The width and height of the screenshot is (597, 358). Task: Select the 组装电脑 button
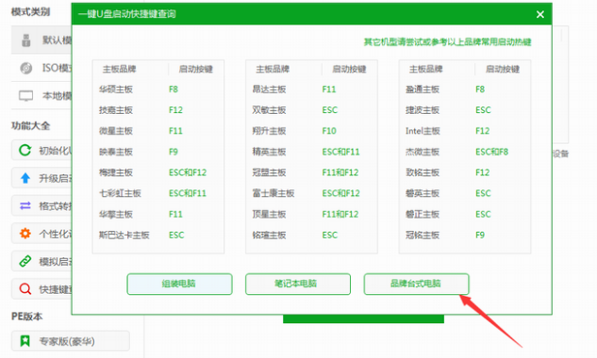pyautogui.click(x=180, y=284)
